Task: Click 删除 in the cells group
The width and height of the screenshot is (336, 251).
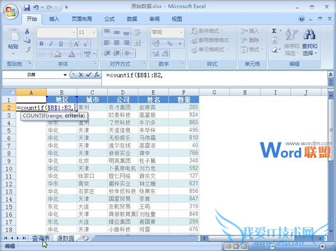Action: (251, 40)
